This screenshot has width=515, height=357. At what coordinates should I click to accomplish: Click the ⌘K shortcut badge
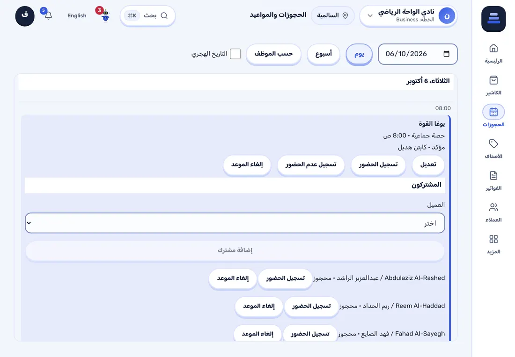(132, 15)
